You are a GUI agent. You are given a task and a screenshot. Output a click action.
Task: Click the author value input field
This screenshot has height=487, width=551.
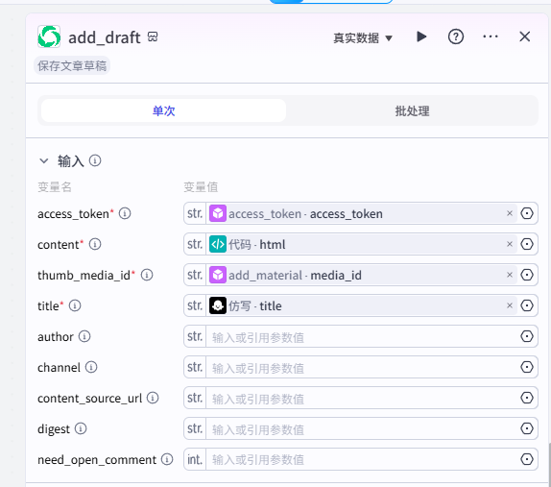pos(362,336)
